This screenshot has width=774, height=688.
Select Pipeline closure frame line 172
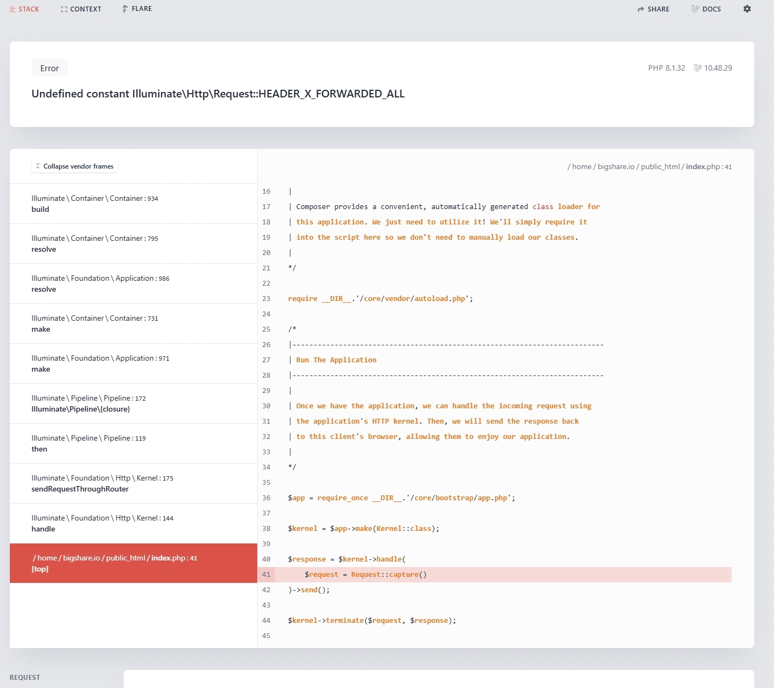pos(133,403)
